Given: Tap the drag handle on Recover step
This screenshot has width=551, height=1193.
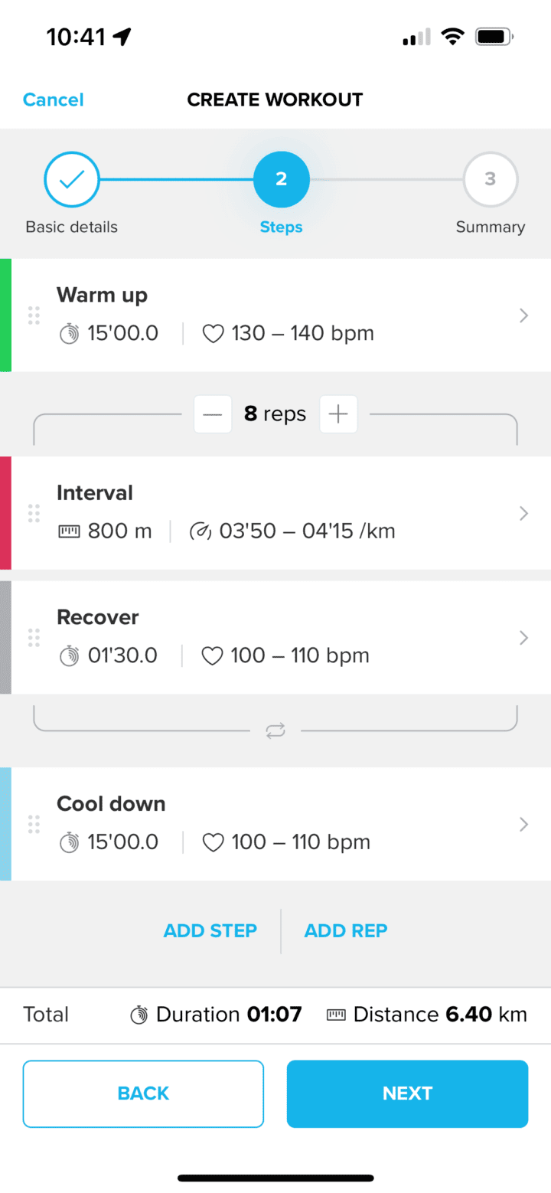Looking at the screenshot, I should point(34,637).
